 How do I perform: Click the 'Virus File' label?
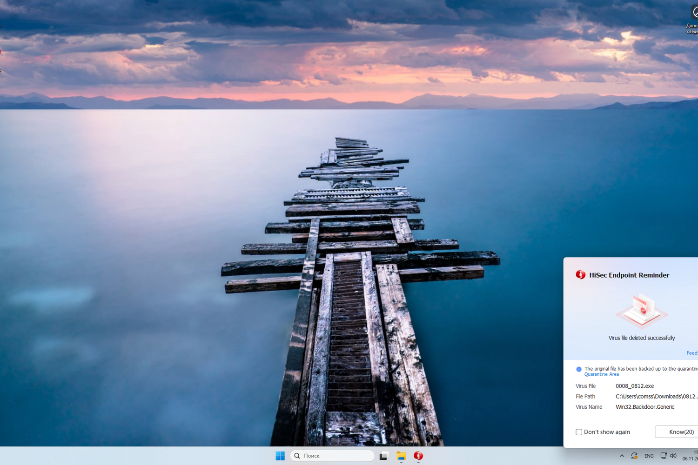585,386
